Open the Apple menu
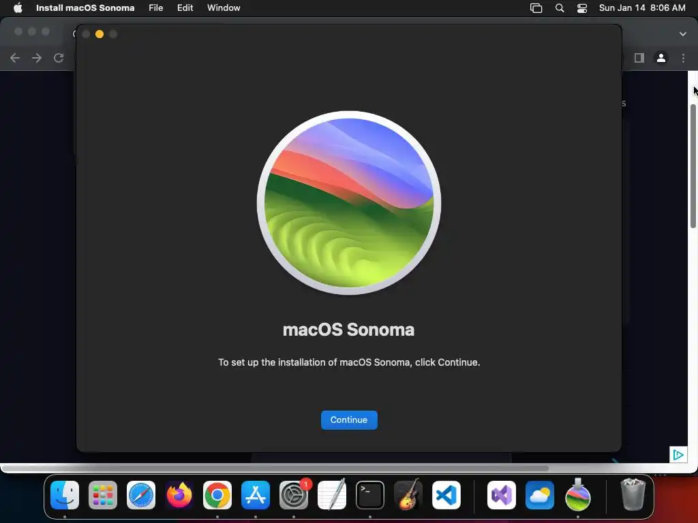This screenshot has height=523, width=698. click(x=18, y=8)
